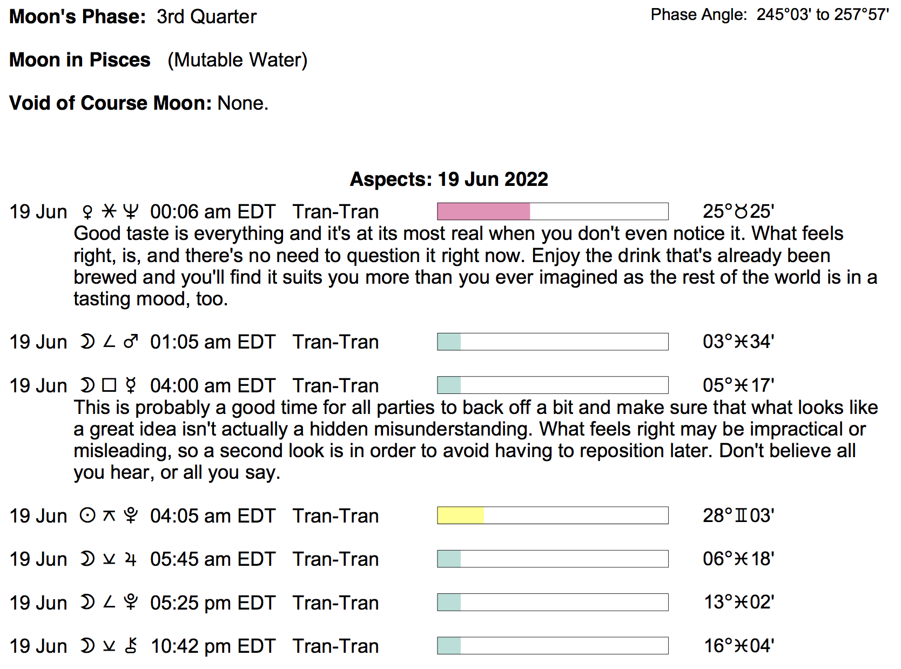
Task: Click the Aspects: 19 Jun 2022 heading
Action: (449, 179)
